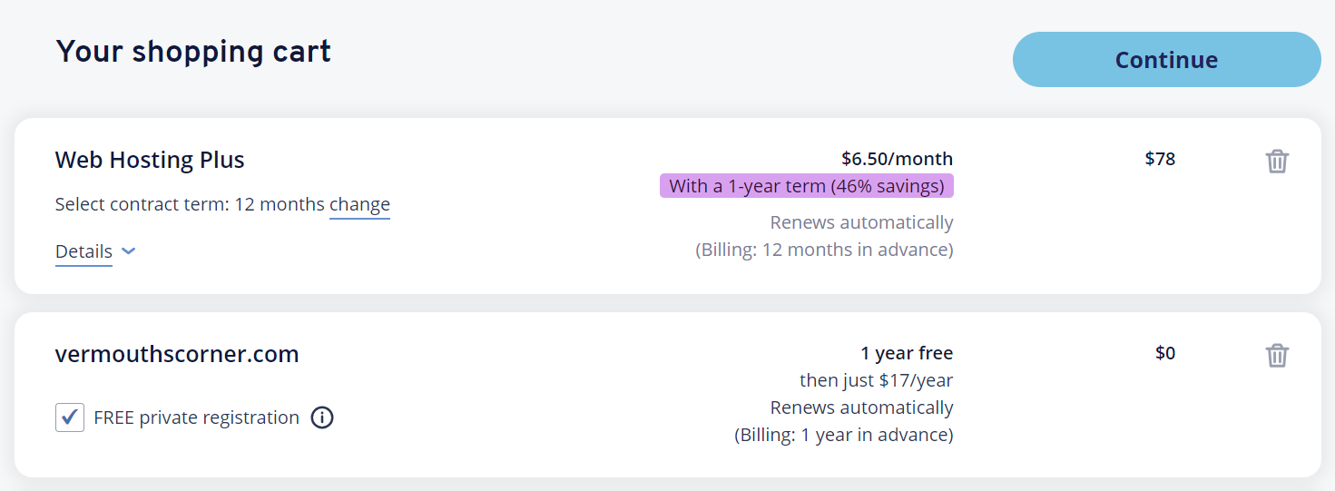Open the private registration info icon
Viewport: 1335px width, 491px height.
(x=322, y=417)
